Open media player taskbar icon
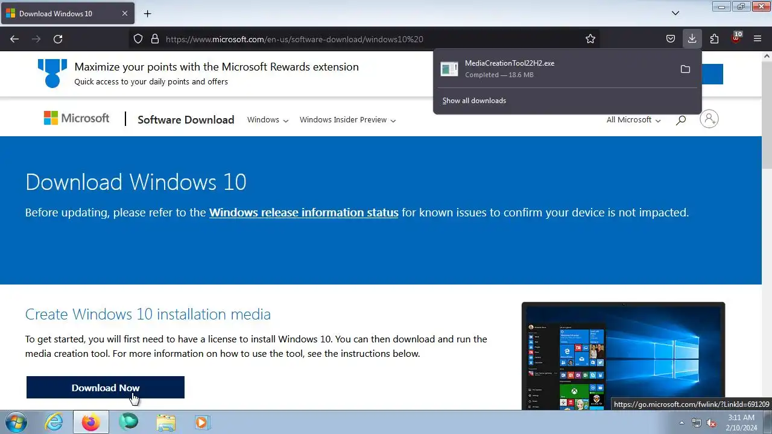The image size is (772, 434). pos(202,422)
